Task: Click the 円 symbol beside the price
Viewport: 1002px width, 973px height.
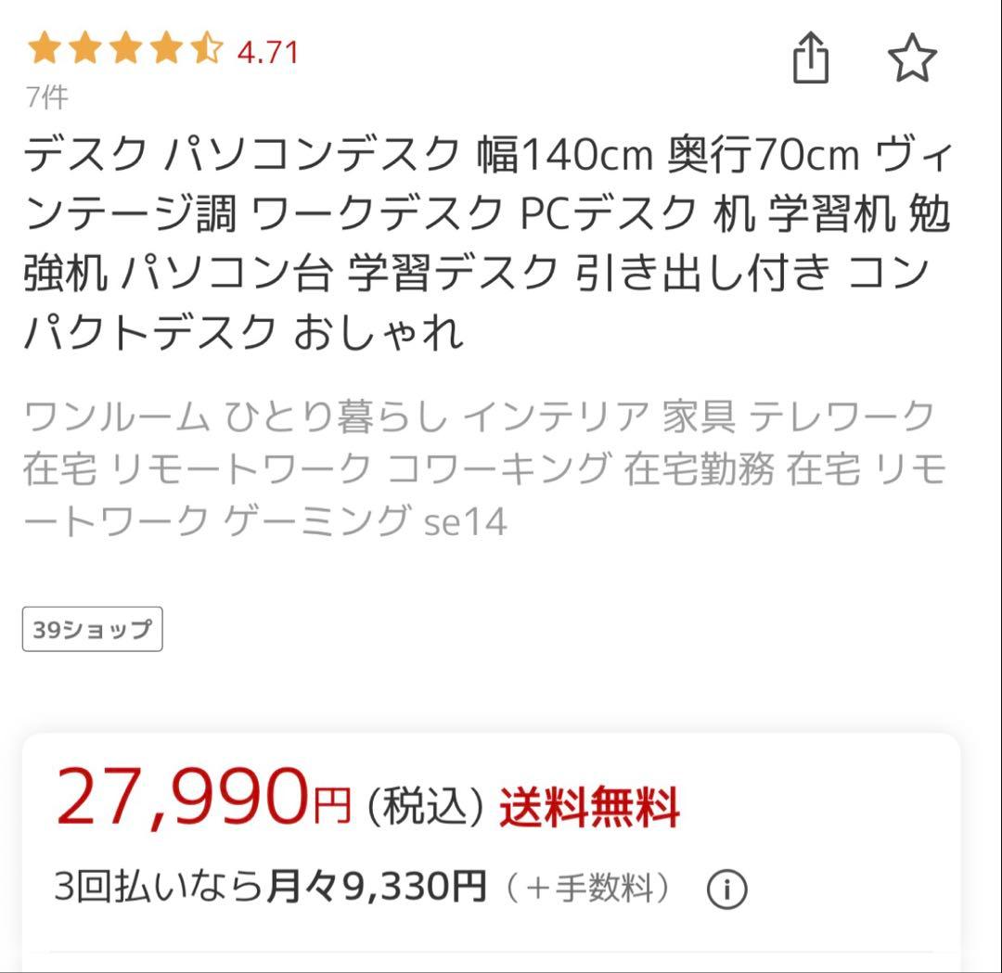Action: click(331, 806)
